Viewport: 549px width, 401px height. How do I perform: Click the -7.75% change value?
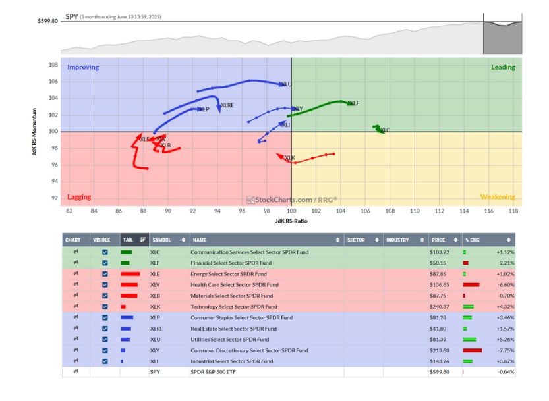click(x=506, y=350)
